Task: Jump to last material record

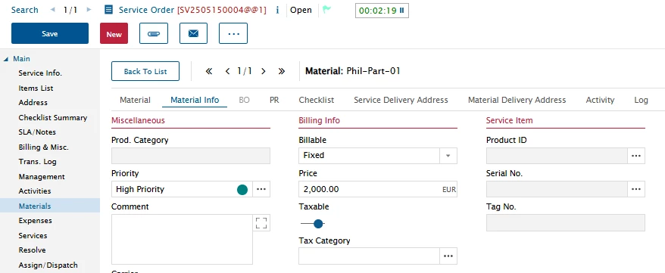Action: click(x=281, y=71)
